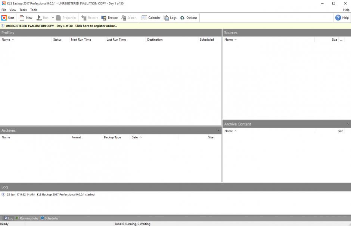
Task: Open profile Properties from toolbar
Action: coord(66,18)
